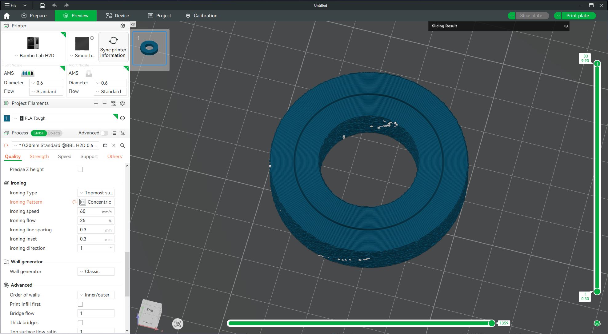Click the Home icon
Image resolution: width=608 pixels, height=334 pixels.
(7, 16)
